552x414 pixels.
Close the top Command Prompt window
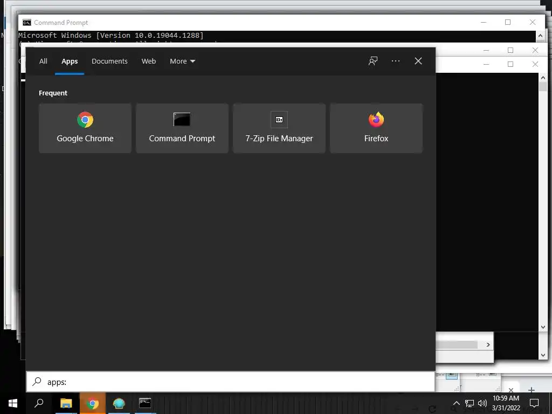533,23
